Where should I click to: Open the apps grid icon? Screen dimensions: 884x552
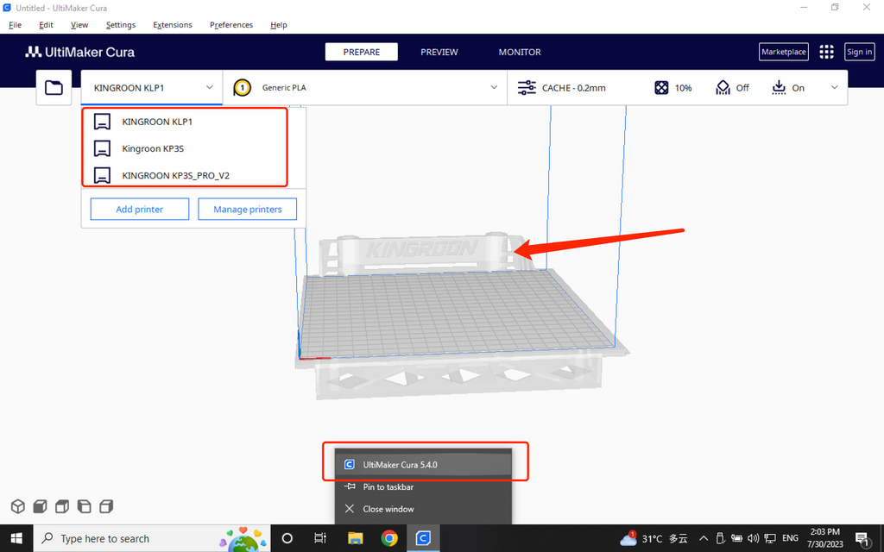(x=826, y=52)
